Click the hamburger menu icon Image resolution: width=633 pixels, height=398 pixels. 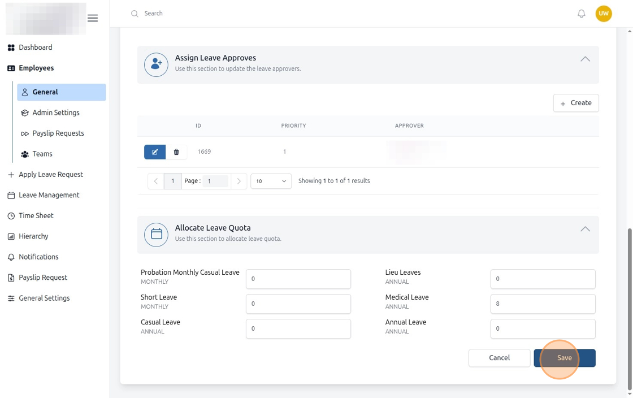point(93,18)
